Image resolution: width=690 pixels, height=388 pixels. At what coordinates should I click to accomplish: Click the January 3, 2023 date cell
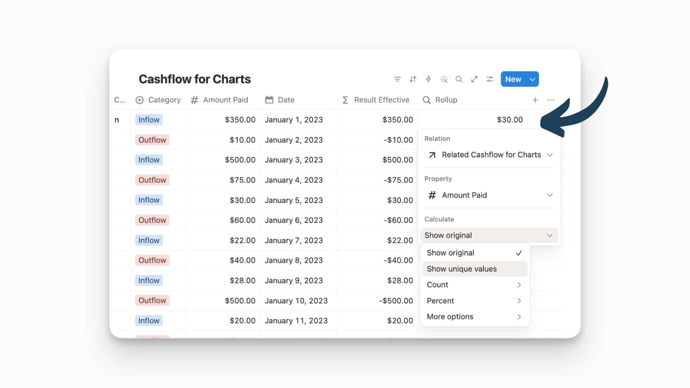pyautogui.click(x=298, y=160)
